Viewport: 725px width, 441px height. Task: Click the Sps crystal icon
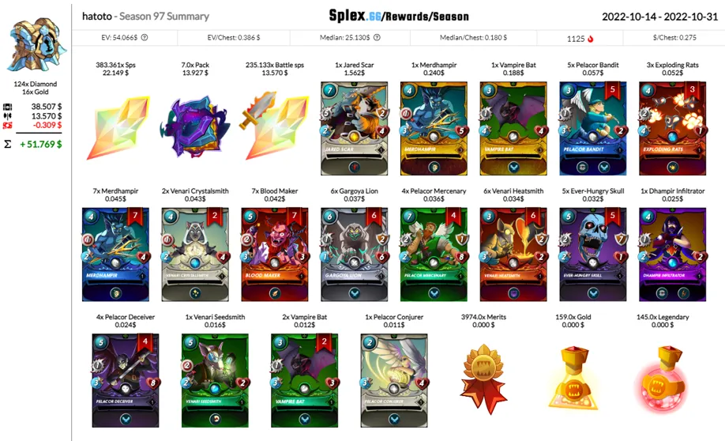tap(117, 128)
